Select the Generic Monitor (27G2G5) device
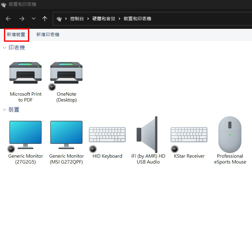 (x=26, y=135)
